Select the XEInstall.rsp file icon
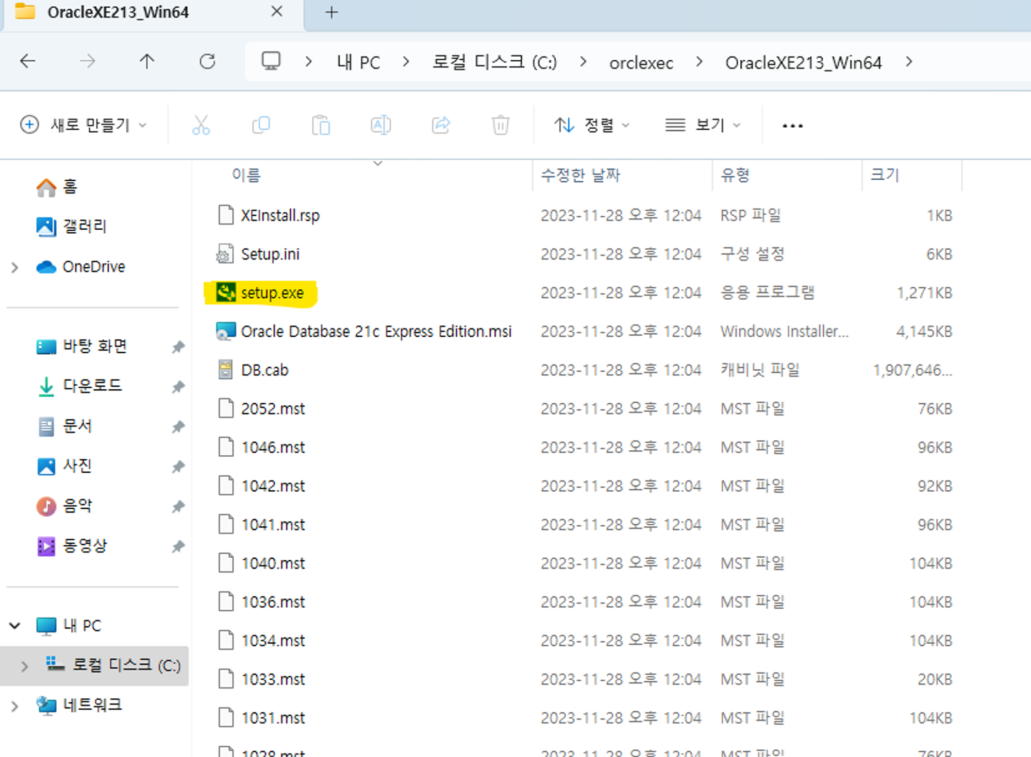Image resolution: width=1031 pixels, height=757 pixels. (x=225, y=215)
